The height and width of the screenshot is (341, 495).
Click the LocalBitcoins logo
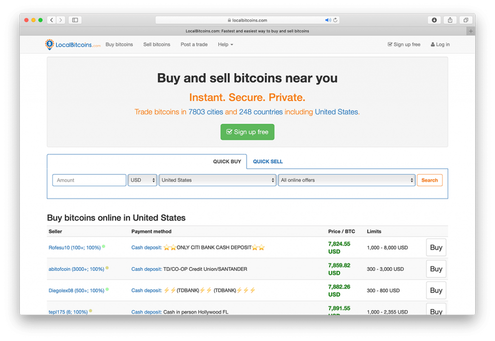tap(73, 44)
